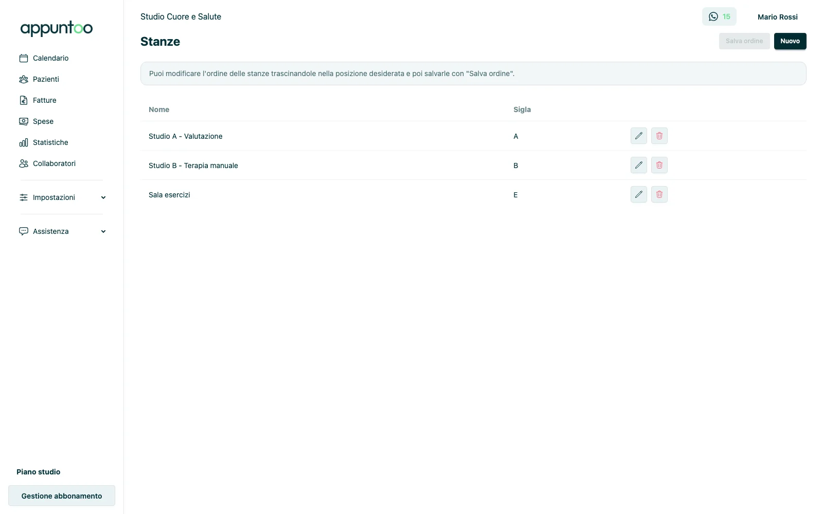Click the Fatture invoice icon

24,100
